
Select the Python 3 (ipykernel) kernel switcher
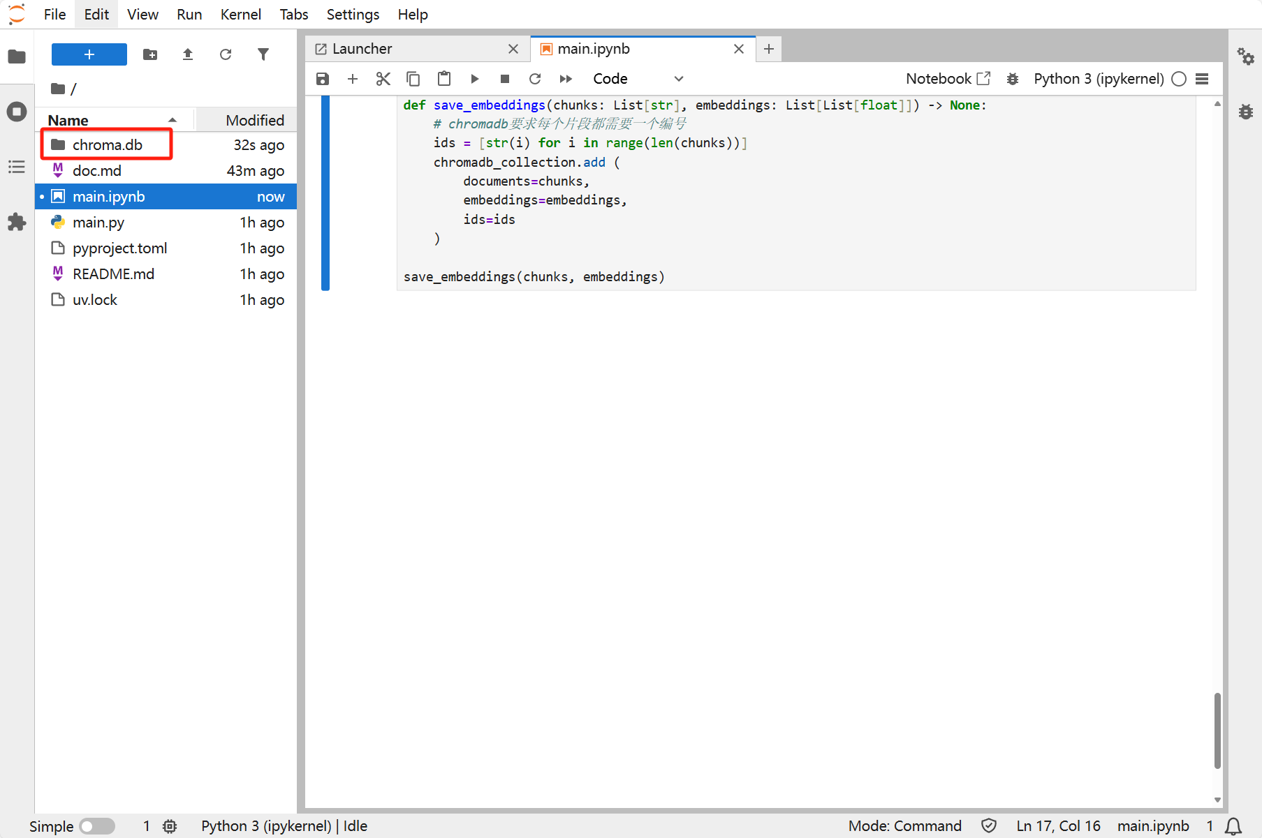pyautogui.click(x=1098, y=79)
